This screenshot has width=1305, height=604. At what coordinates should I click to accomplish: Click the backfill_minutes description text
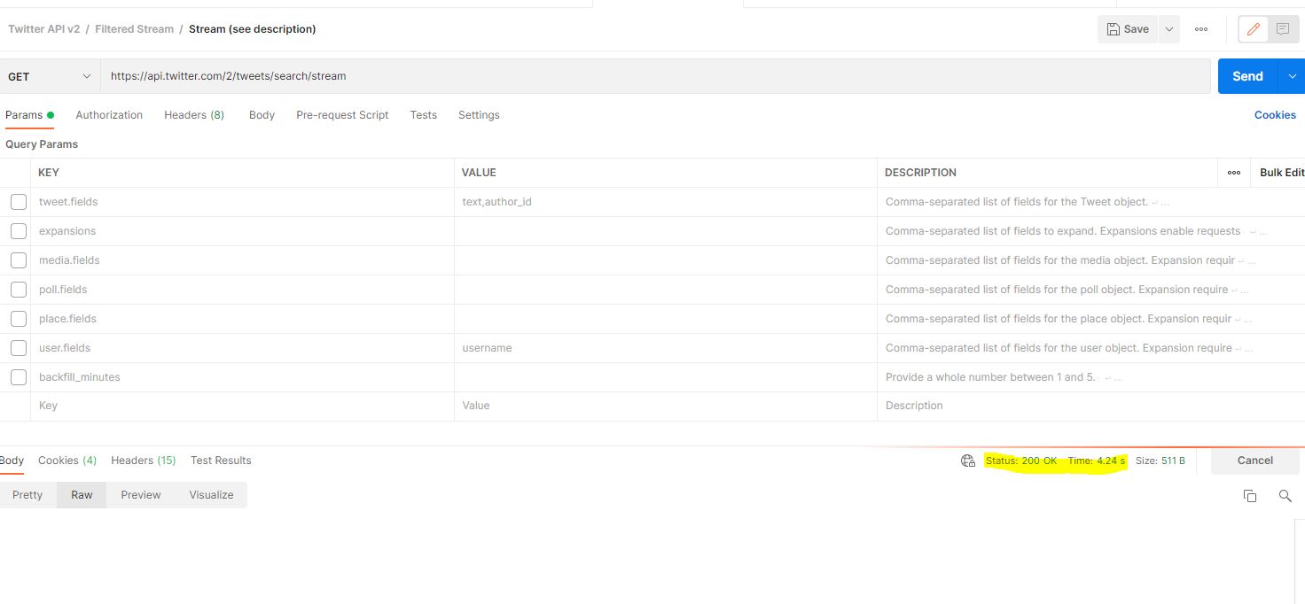pyautogui.click(x=990, y=377)
